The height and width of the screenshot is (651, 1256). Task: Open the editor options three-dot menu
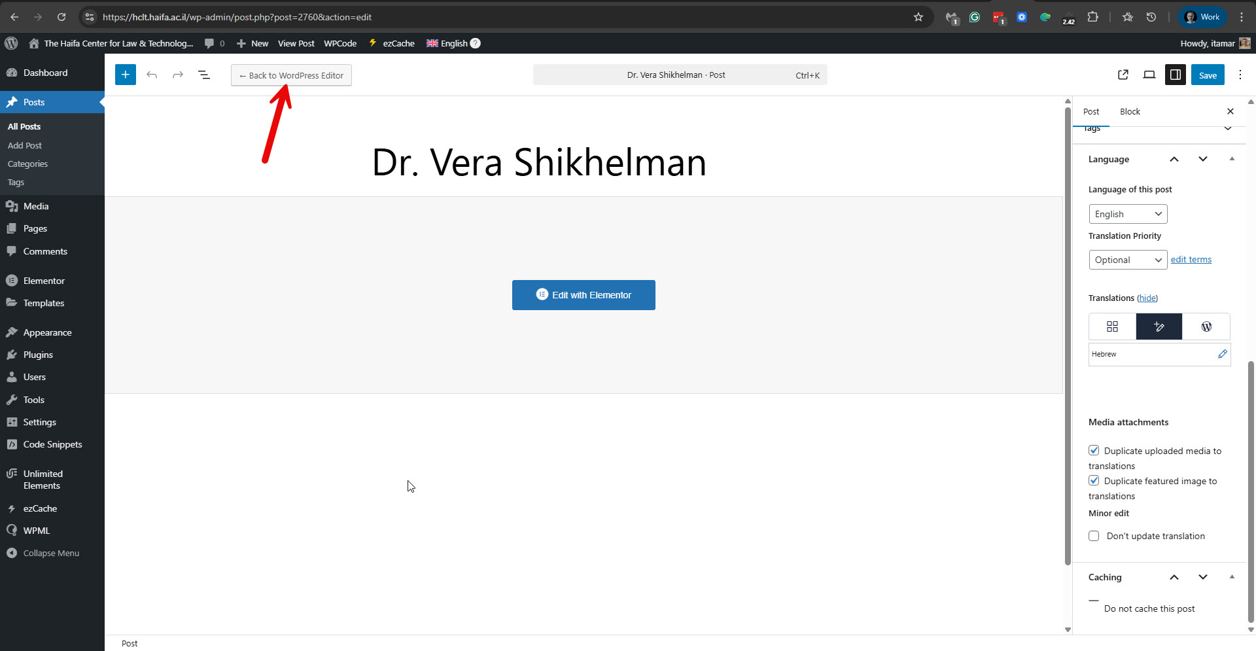1240,75
